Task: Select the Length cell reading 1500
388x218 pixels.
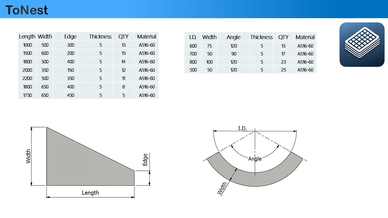Action: [x=27, y=53]
